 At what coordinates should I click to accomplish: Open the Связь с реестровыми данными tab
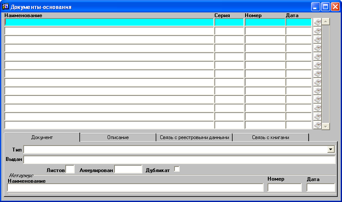[x=194, y=137]
